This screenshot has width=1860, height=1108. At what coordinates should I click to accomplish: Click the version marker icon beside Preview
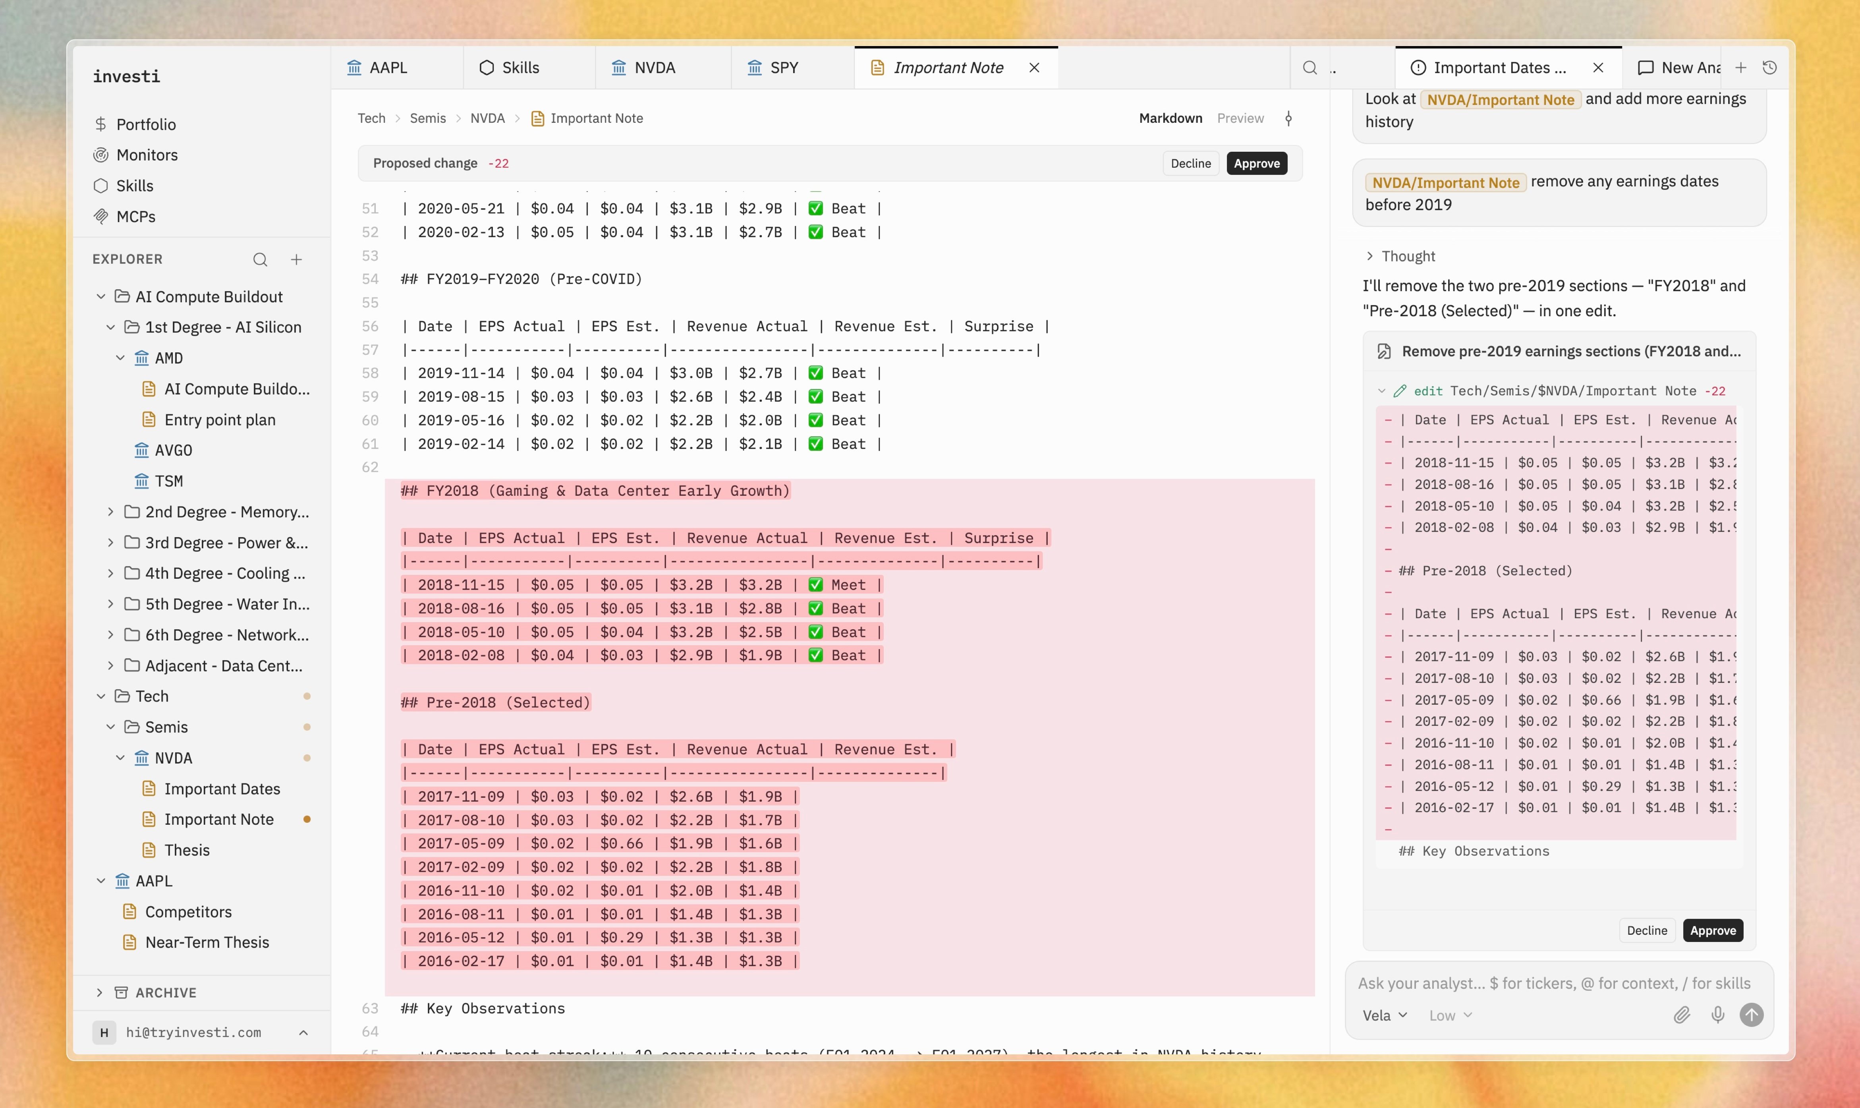pos(1288,118)
